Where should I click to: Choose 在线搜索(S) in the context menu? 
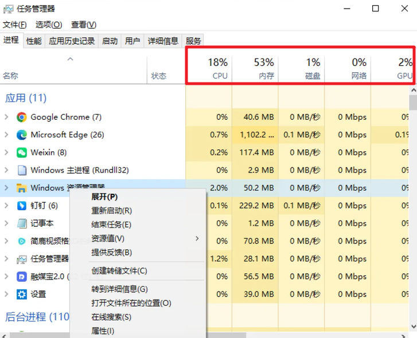(x=138, y=317)
